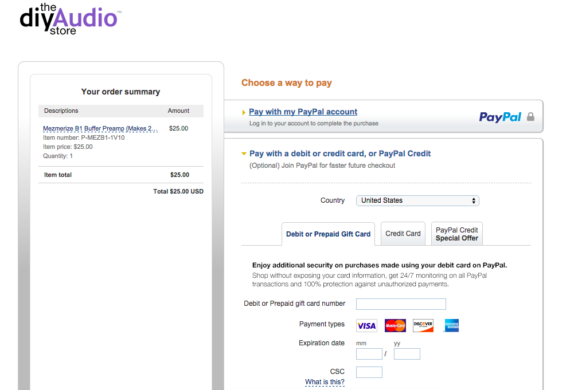Click the Country label
Image resolution: width=574 pixels, height=390 pixels.
pos(333,200)
